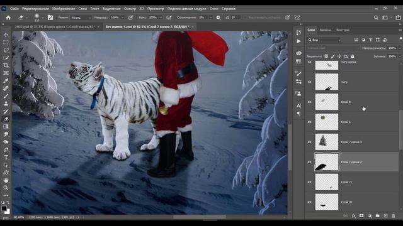Open the layer opacity slider dropdown in Layers panel
This screenshot has width=403, height=226.
[399, 48]
